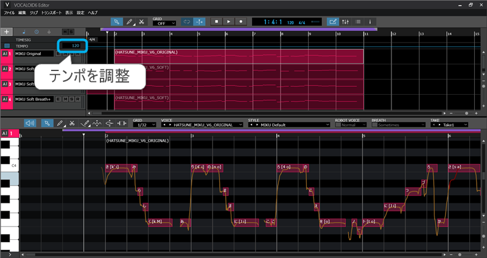Toggle the TEMPO track blue square
Screen dimensions: 487x258
tap(7, 46)
